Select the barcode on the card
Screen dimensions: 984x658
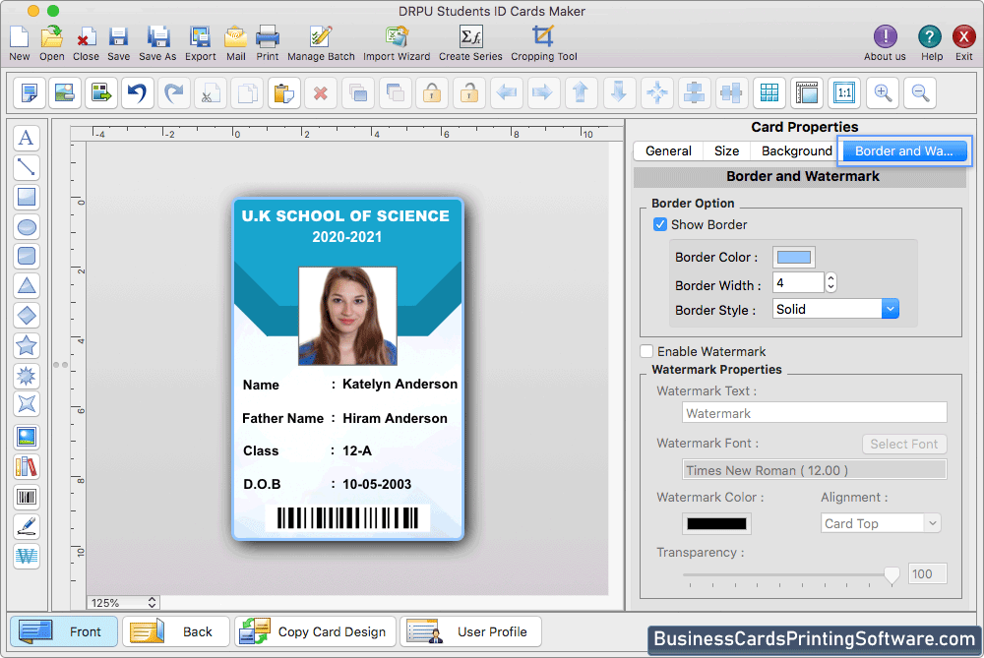click(x=347, y=518)
